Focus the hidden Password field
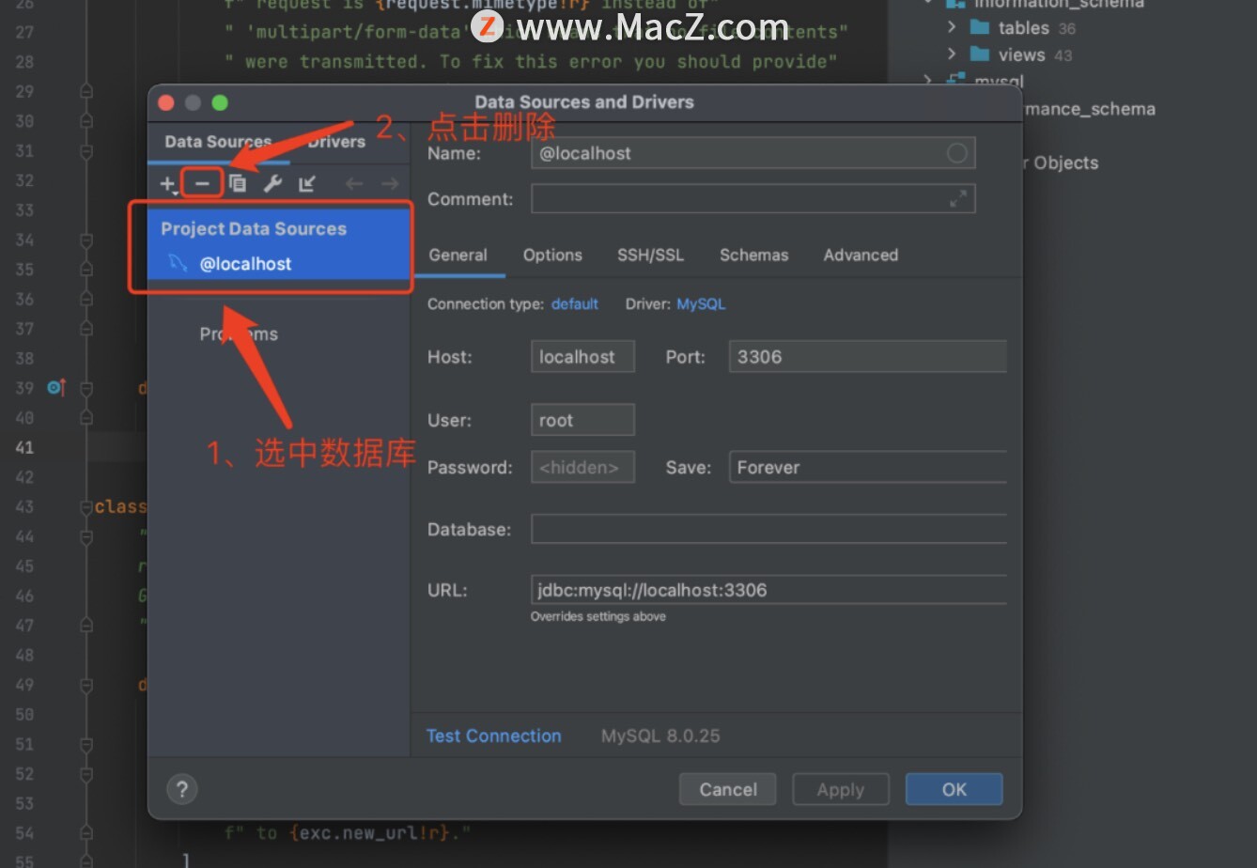Screen dimensions: 1257x868 pos(582,467)
